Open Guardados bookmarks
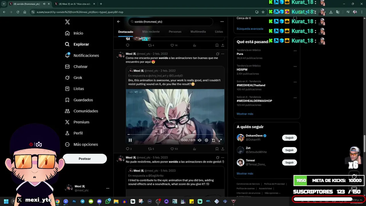The height and width of the screenshot is (206, 366). [x=79, y=100]
